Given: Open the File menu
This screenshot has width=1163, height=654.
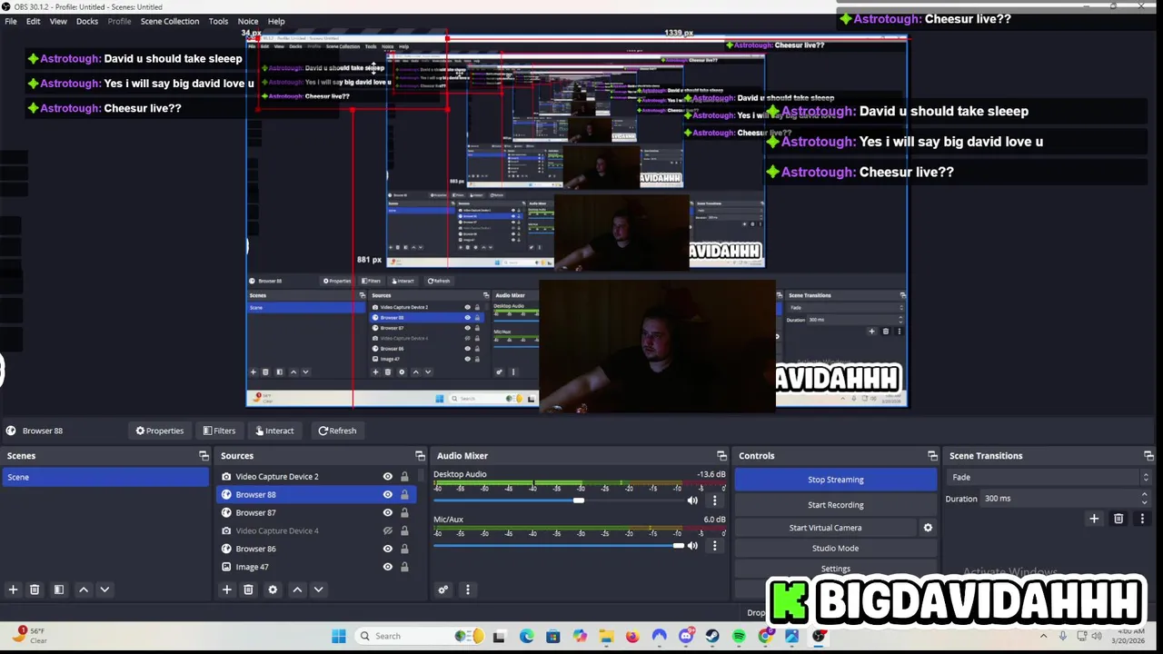Looking at the screenshot, I should (x=11, y=21).
